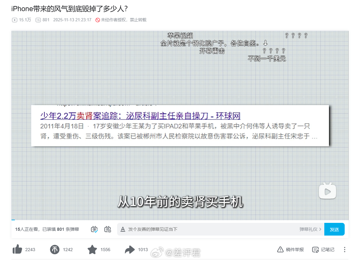Screen dimensions: 352x261
Task: Click the 苹果视频 danmaku comment
Action: coord(180,35)
